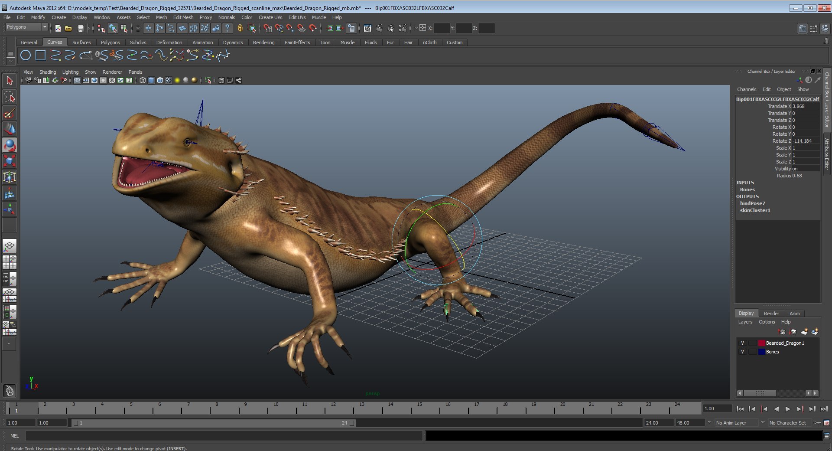The width and height of the screenshot is (832, 451).
Task: Open the Shading panel menu
Action: (48, 72)
